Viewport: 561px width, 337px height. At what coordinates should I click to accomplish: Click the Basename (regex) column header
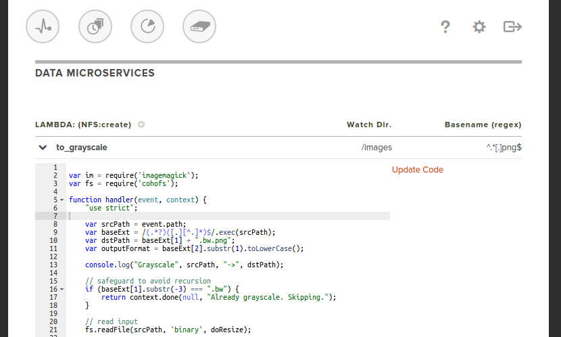[483, 125]
